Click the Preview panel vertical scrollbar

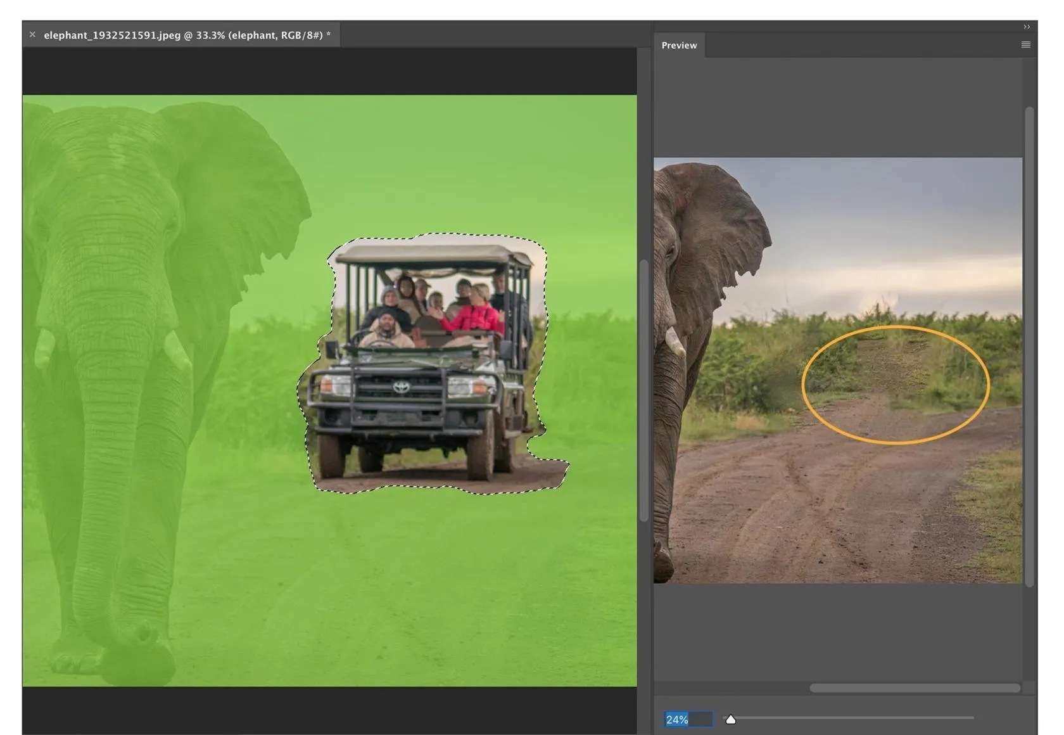coord(1029,345)
